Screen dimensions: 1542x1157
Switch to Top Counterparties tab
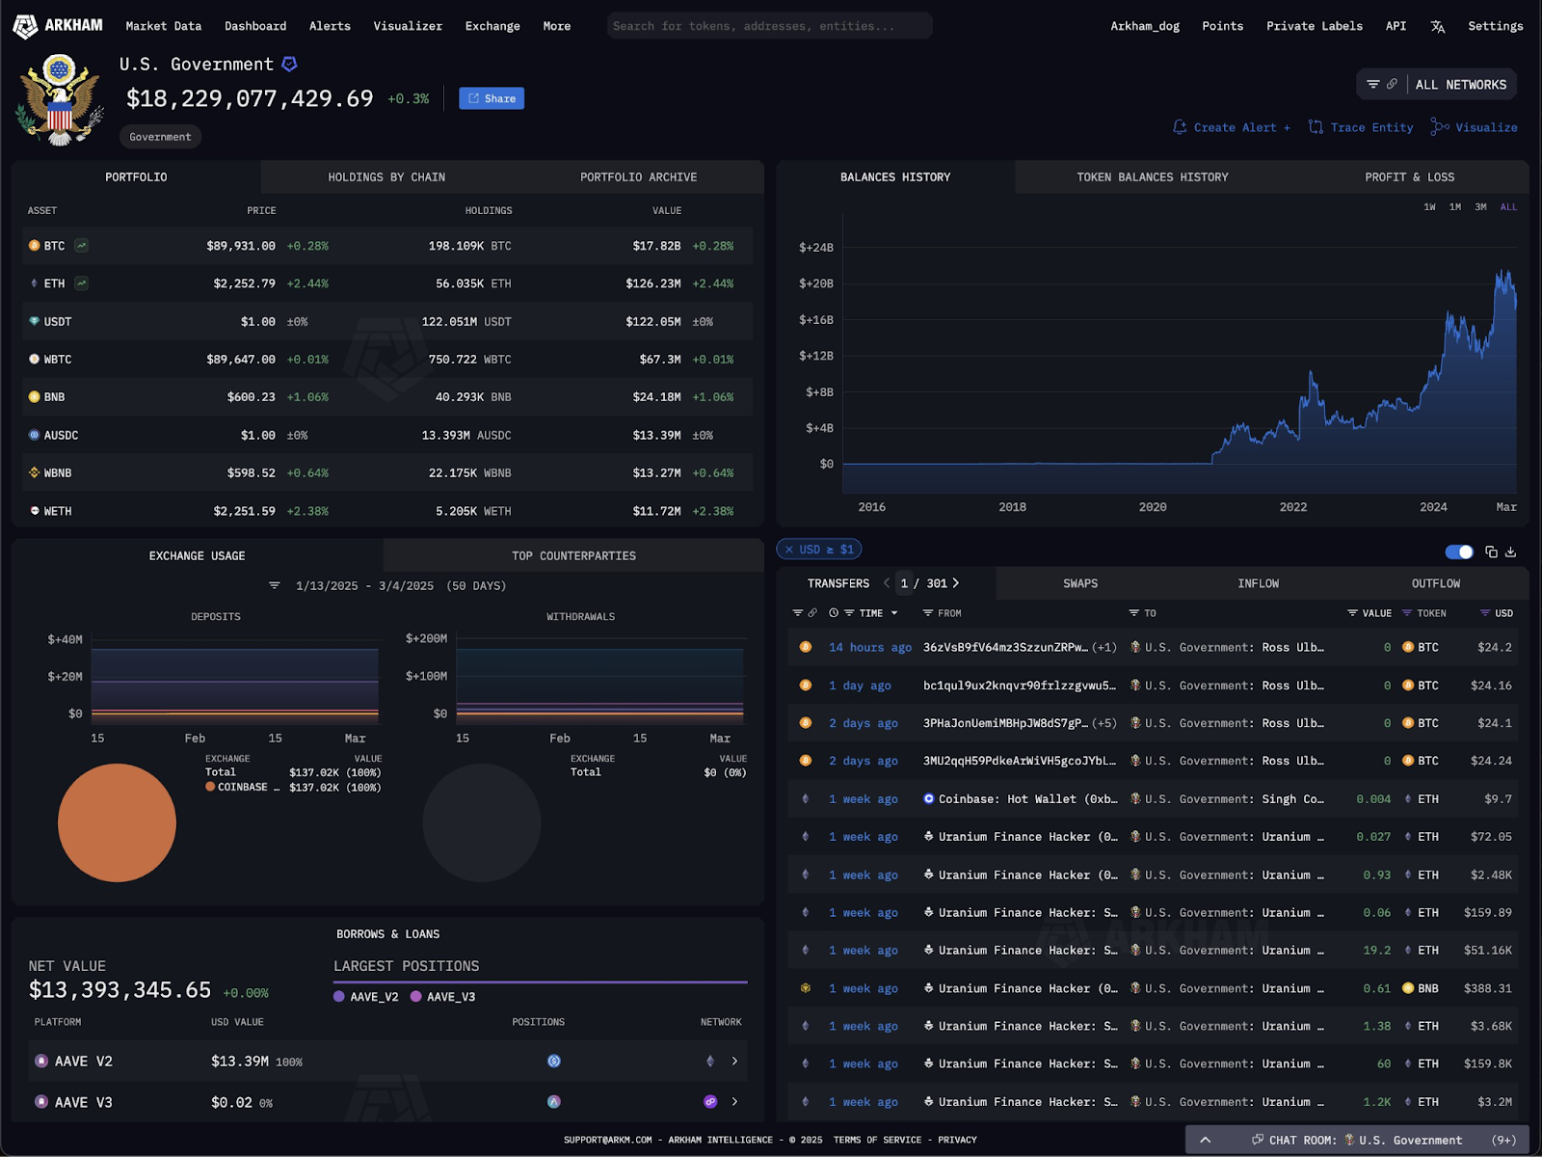573,556
